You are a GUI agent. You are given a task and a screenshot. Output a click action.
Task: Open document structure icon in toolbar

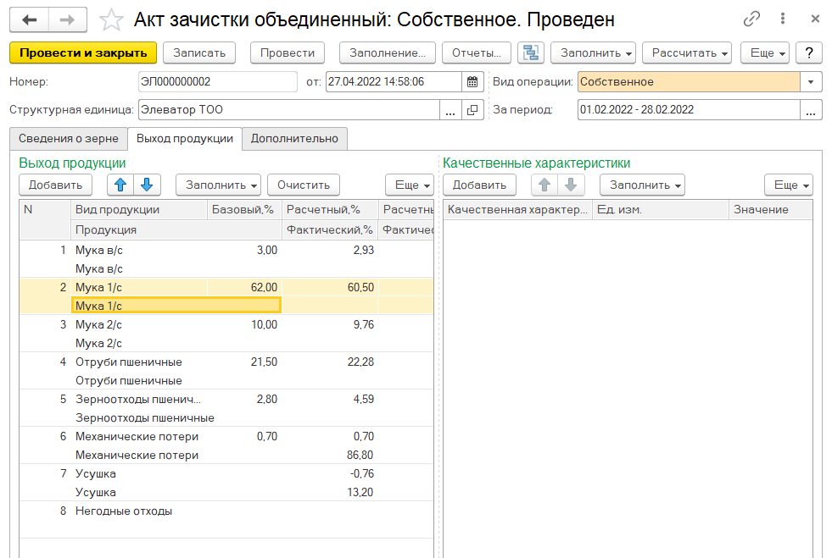tap(532, 52)
